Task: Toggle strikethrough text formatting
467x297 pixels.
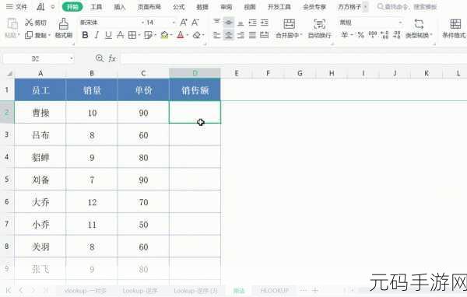Action: 121,35
